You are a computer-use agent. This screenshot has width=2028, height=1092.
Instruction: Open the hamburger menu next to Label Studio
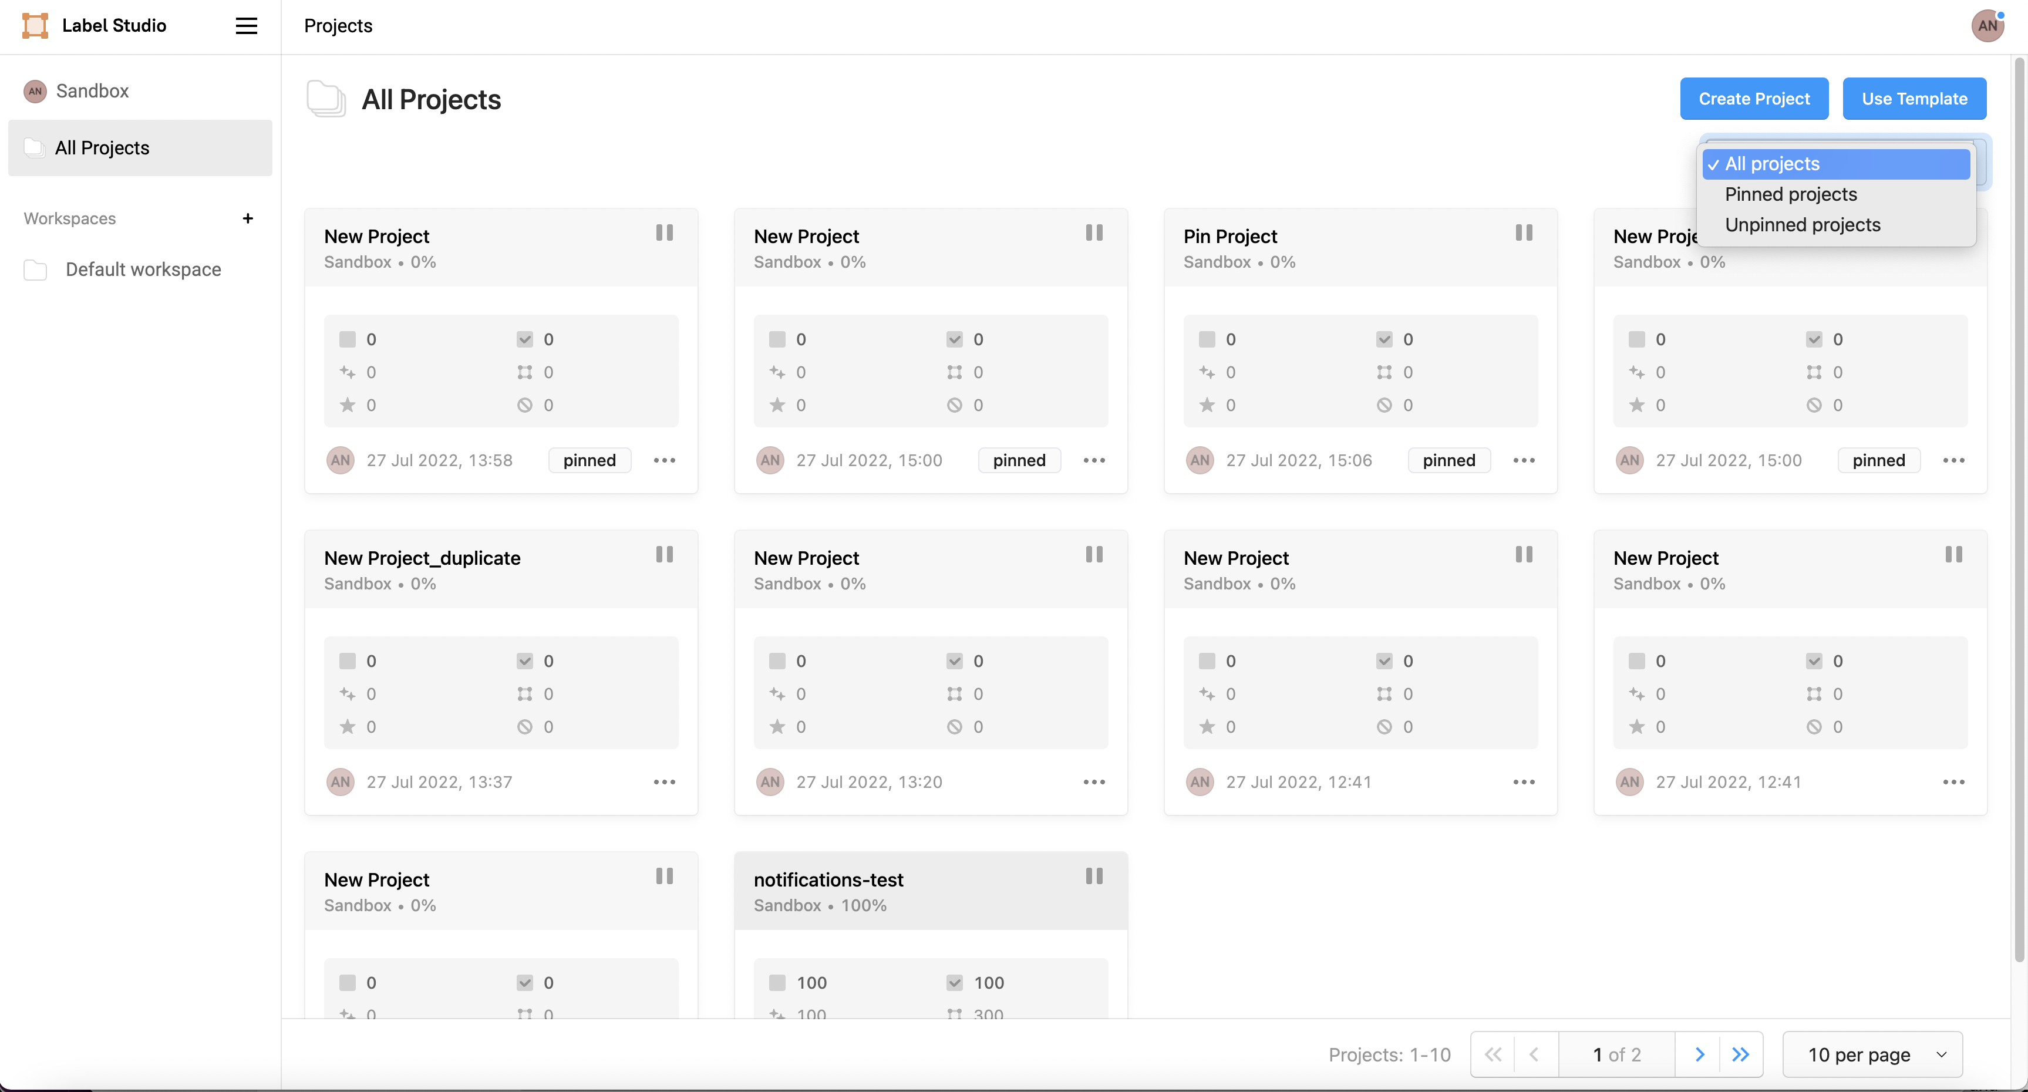(x=247, y=26)
